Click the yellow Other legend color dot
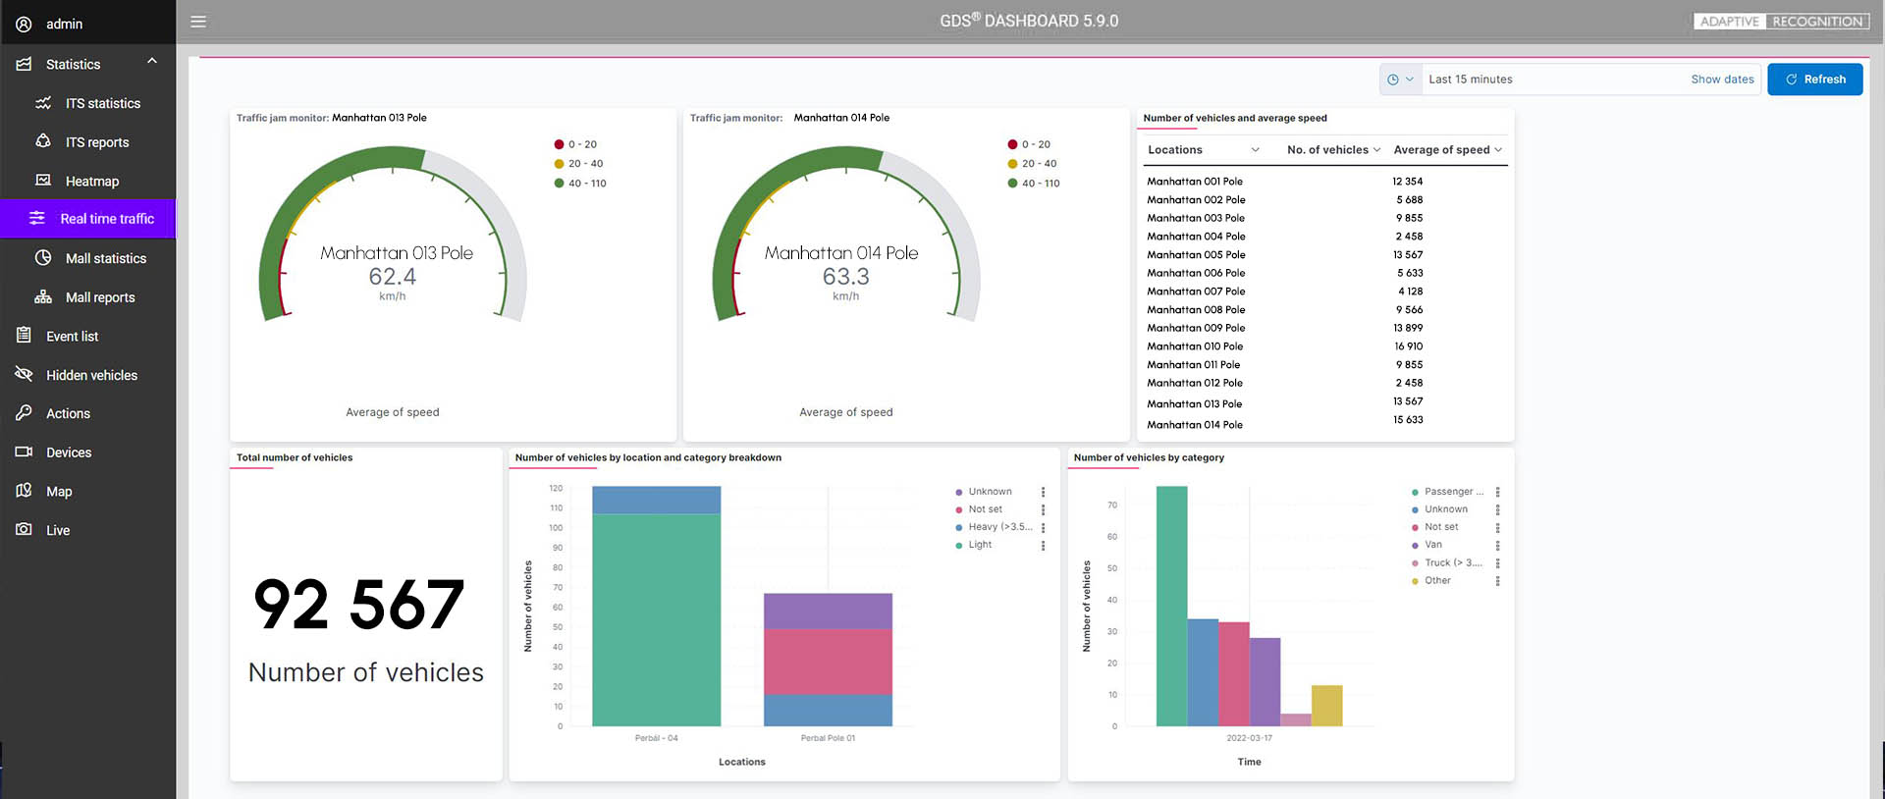This screenshot has width=1885, height=799. (x=1415, y=581)
